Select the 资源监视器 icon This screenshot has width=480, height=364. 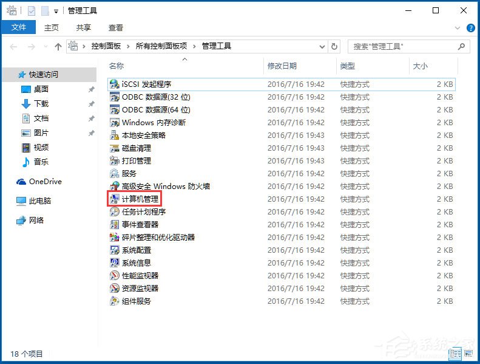(x=114, y=289)
